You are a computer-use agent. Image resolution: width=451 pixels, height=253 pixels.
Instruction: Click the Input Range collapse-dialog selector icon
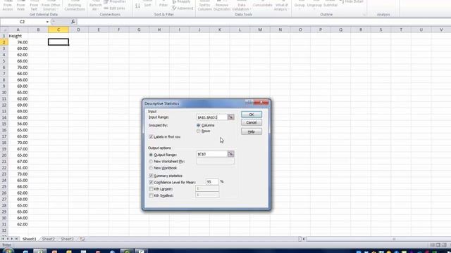point(230,117)
